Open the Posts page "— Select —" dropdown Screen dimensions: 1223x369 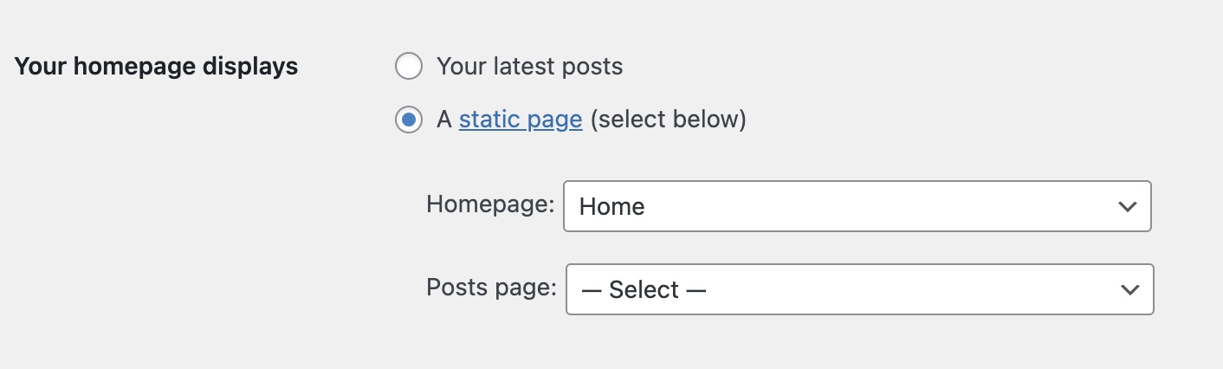[x=859, y=289]
